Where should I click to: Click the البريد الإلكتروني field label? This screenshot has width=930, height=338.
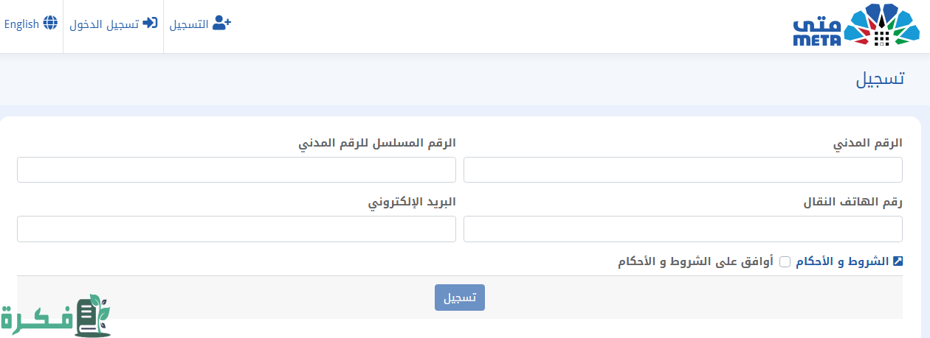[x=413, y=203]
